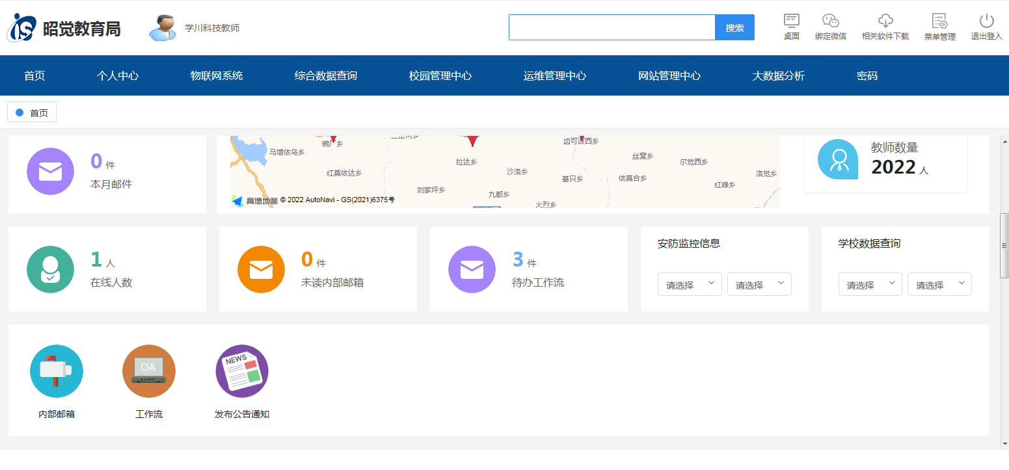Image resolution: width=1009 pixels, height=470 pixels.
Task: Open the 个人中心 menu
Action: (118, 76)
